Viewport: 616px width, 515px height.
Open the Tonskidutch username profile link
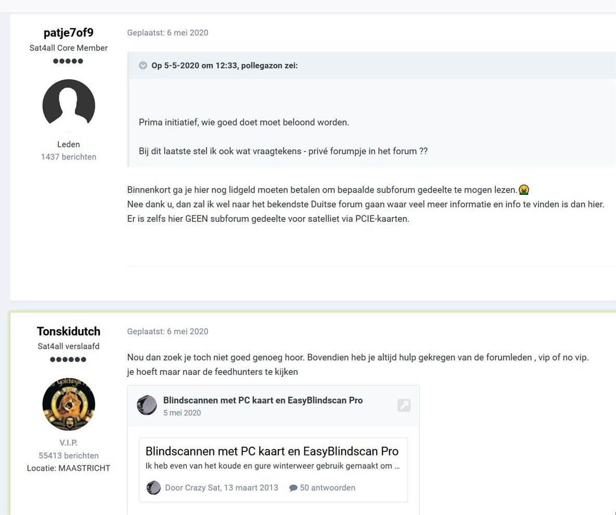pos(68,331)
